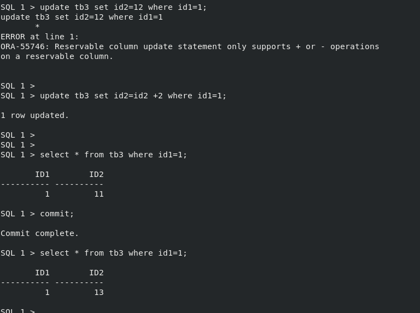The image size is (420, 313).
Task: Click "on a reservable column." text
Action: (57, 56)
